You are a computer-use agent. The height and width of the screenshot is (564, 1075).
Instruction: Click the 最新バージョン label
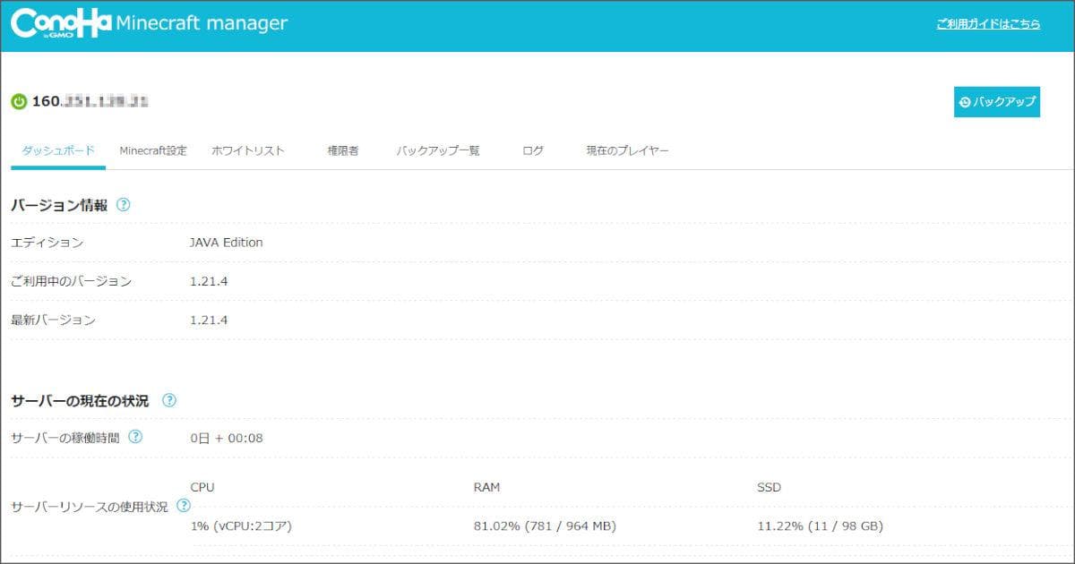tap(53, 320)
